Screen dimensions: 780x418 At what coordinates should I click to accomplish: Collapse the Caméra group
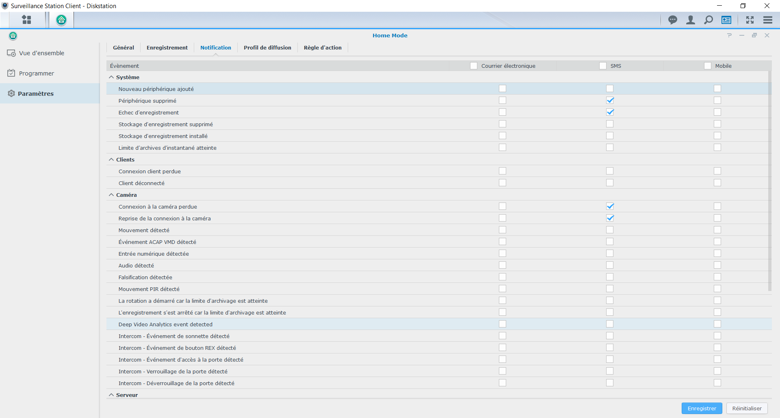(x=111, y=195)
